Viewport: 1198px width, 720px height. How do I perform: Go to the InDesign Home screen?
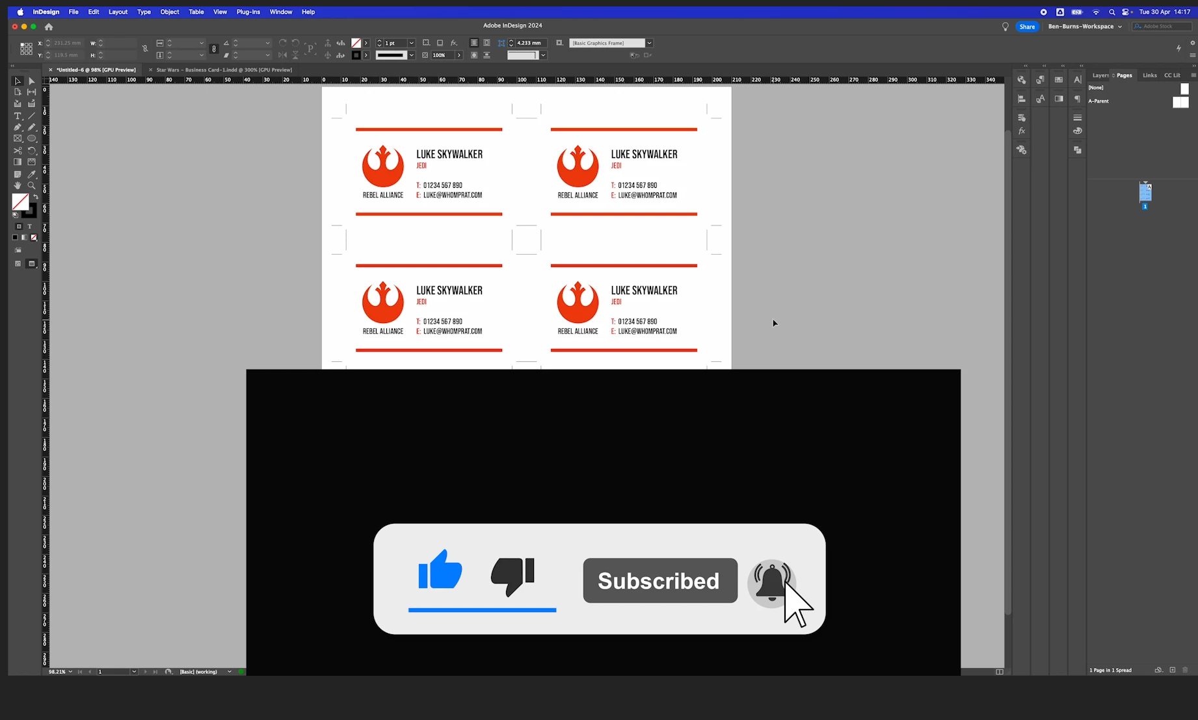(49, 27)
